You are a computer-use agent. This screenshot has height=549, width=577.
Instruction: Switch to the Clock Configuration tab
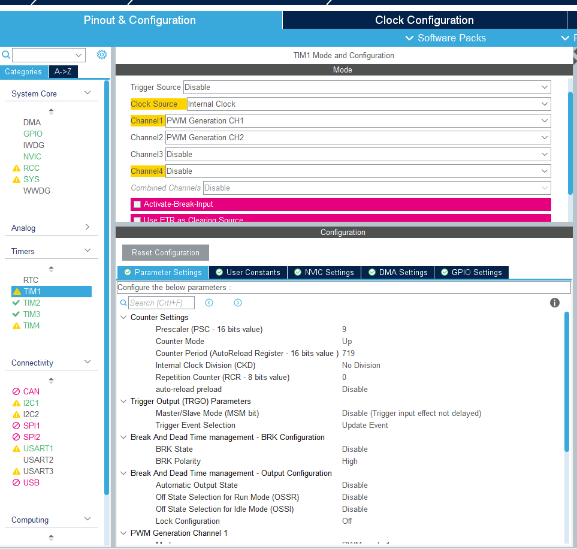tap(424, 20)
